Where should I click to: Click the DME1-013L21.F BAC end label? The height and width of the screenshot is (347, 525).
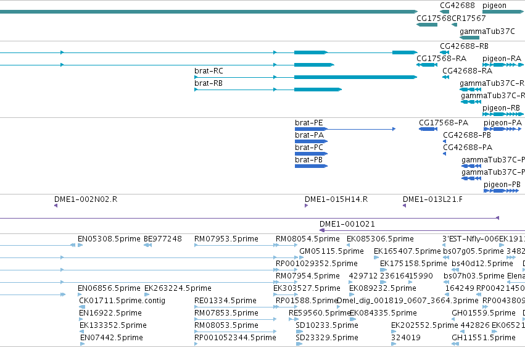pos(432,199)
